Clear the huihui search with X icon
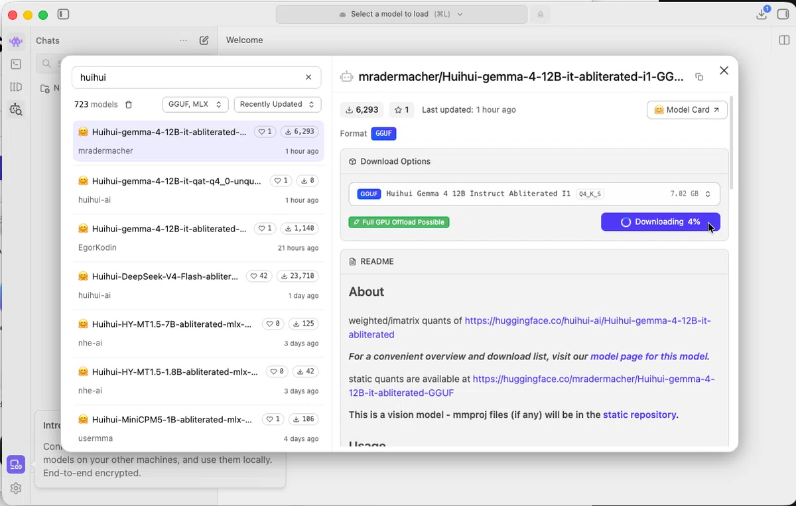 (308, 77)
